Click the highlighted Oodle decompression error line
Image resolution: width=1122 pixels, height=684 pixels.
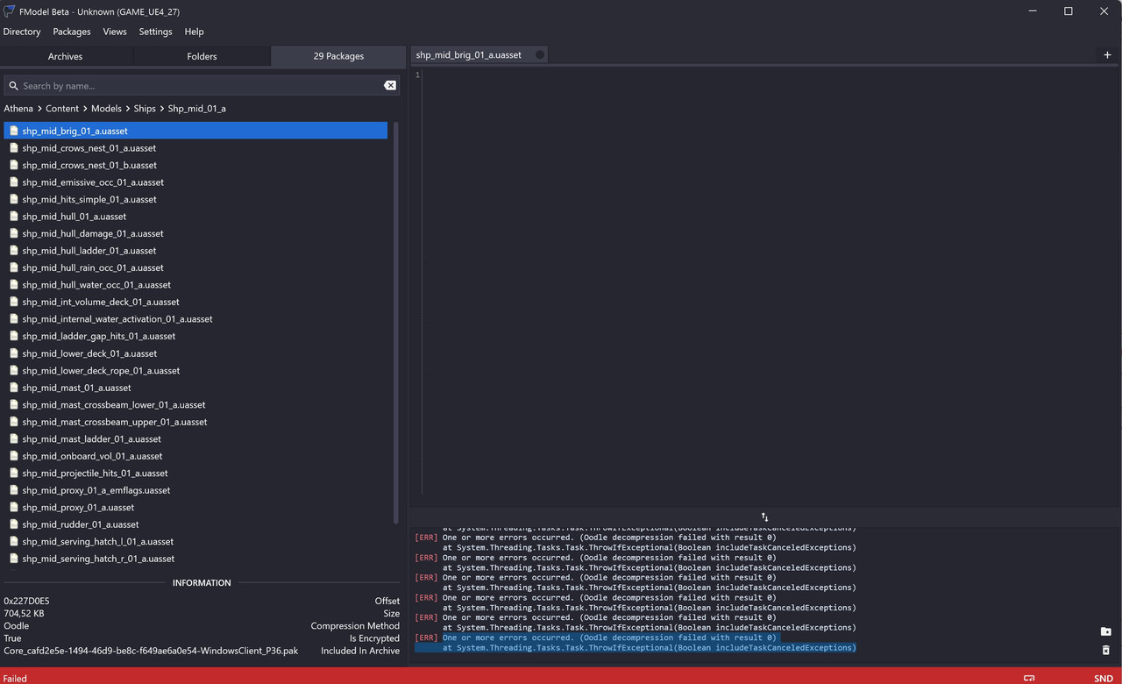pyautogui.click(x=609, y=638)
